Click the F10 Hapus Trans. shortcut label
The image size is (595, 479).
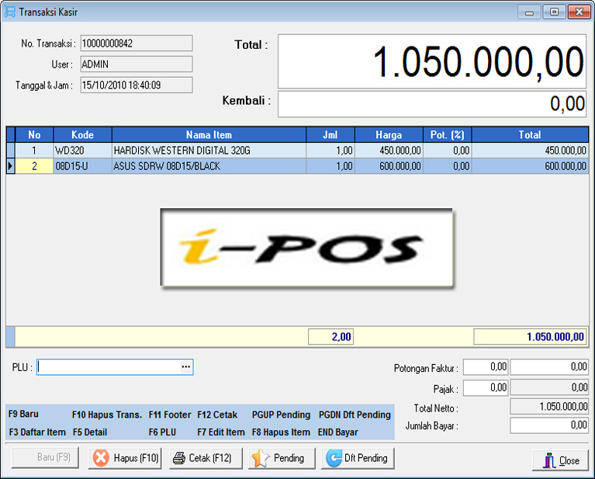(107, 415)
